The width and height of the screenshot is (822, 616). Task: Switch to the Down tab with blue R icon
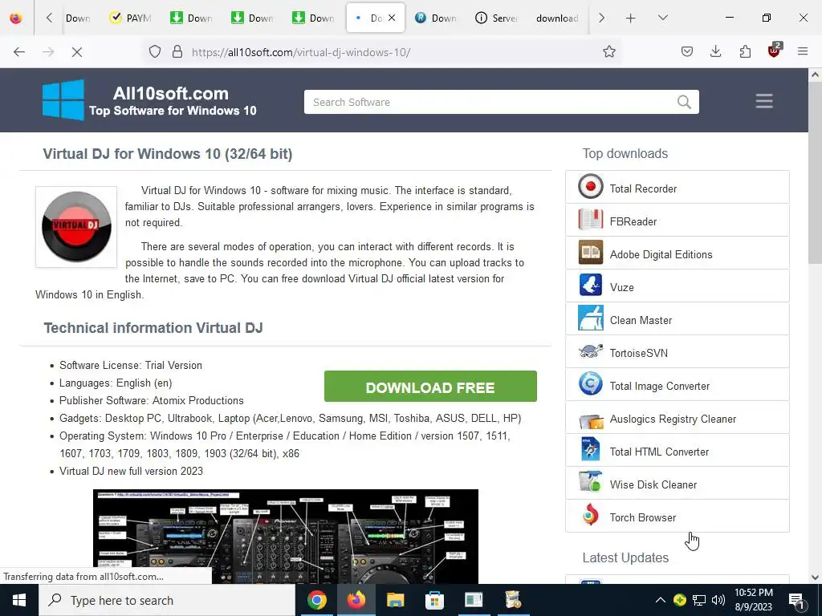point(435,18)
